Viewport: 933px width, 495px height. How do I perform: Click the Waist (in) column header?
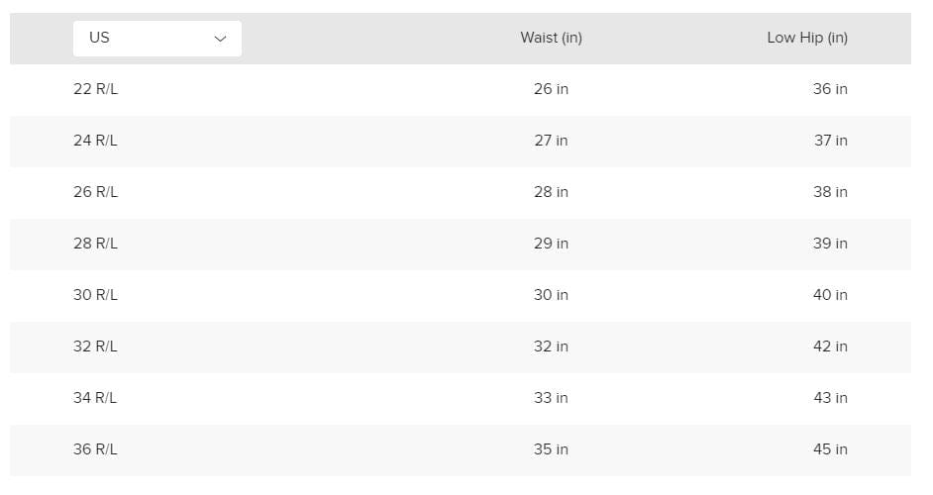(x=551, y=39)
